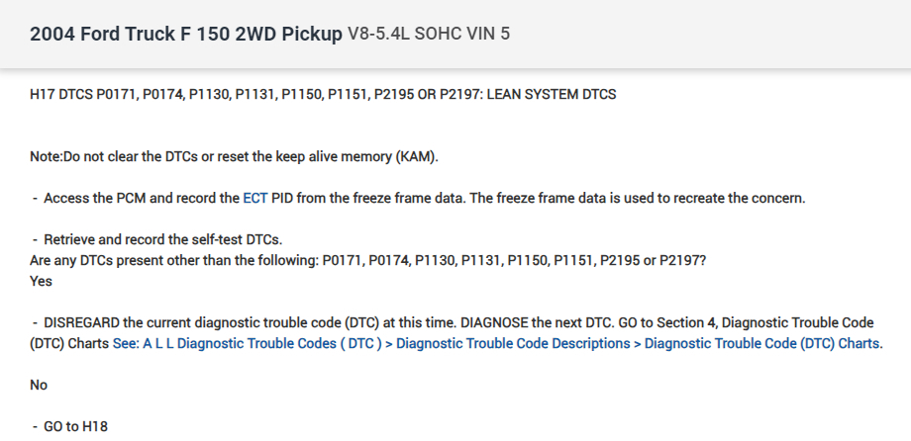Click the 'Note:Do not clear the DTCs' line

click(129, 156)
